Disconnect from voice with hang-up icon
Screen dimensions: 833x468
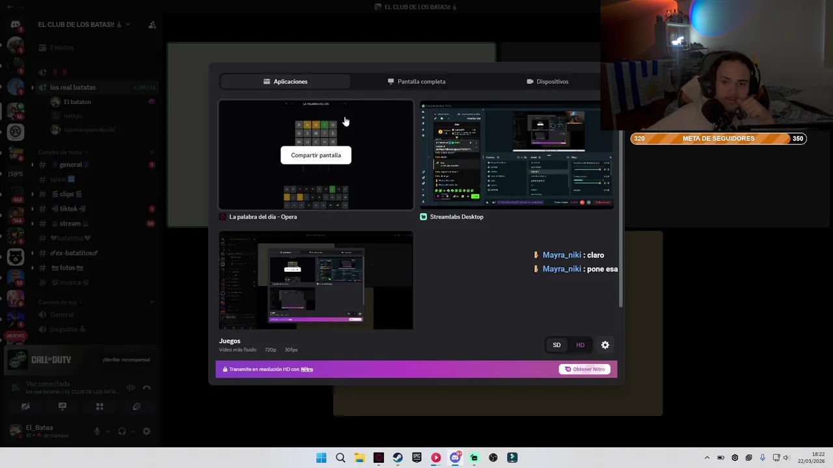[x=146, y=387]
